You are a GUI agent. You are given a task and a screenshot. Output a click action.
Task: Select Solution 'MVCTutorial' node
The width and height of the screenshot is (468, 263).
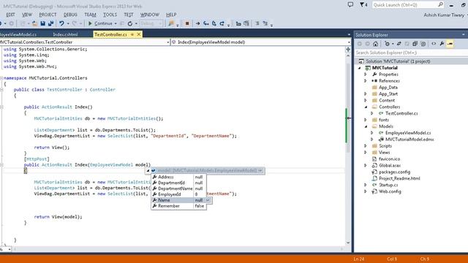coord(398,61)
